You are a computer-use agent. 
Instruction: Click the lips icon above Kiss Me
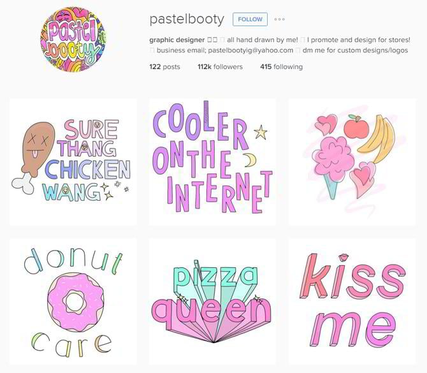(344, 257)
